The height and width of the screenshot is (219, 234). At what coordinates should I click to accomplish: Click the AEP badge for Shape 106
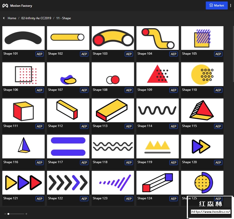39,90
